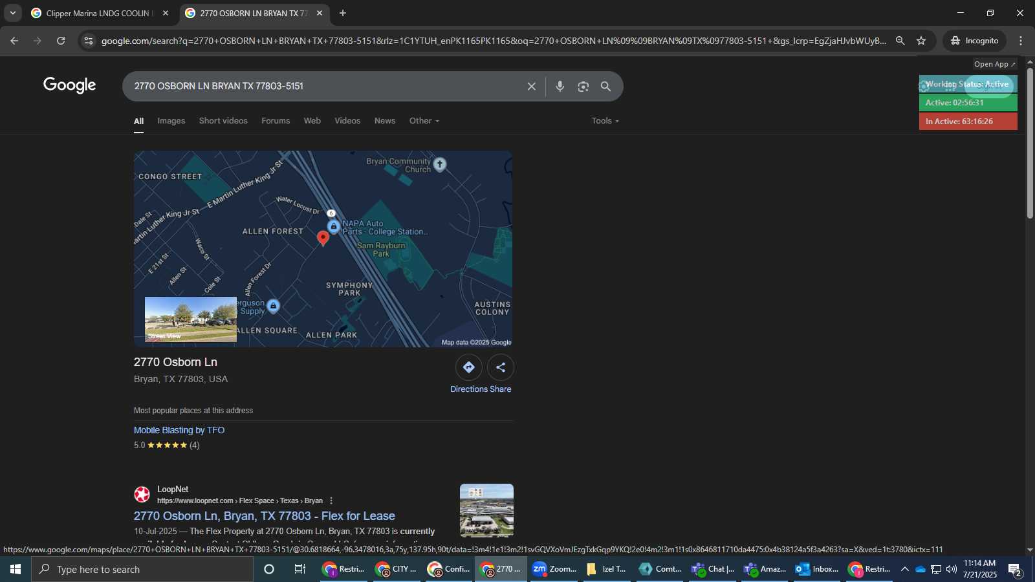Image resolution: width=1035 pixels, height=582 pixels.
Task: Select NAPA Auto Parts map marker
Action: tap(333, 226)
